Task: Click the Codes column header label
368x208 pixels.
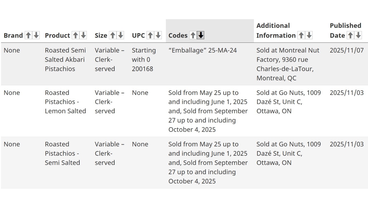Action: [178, 36]
